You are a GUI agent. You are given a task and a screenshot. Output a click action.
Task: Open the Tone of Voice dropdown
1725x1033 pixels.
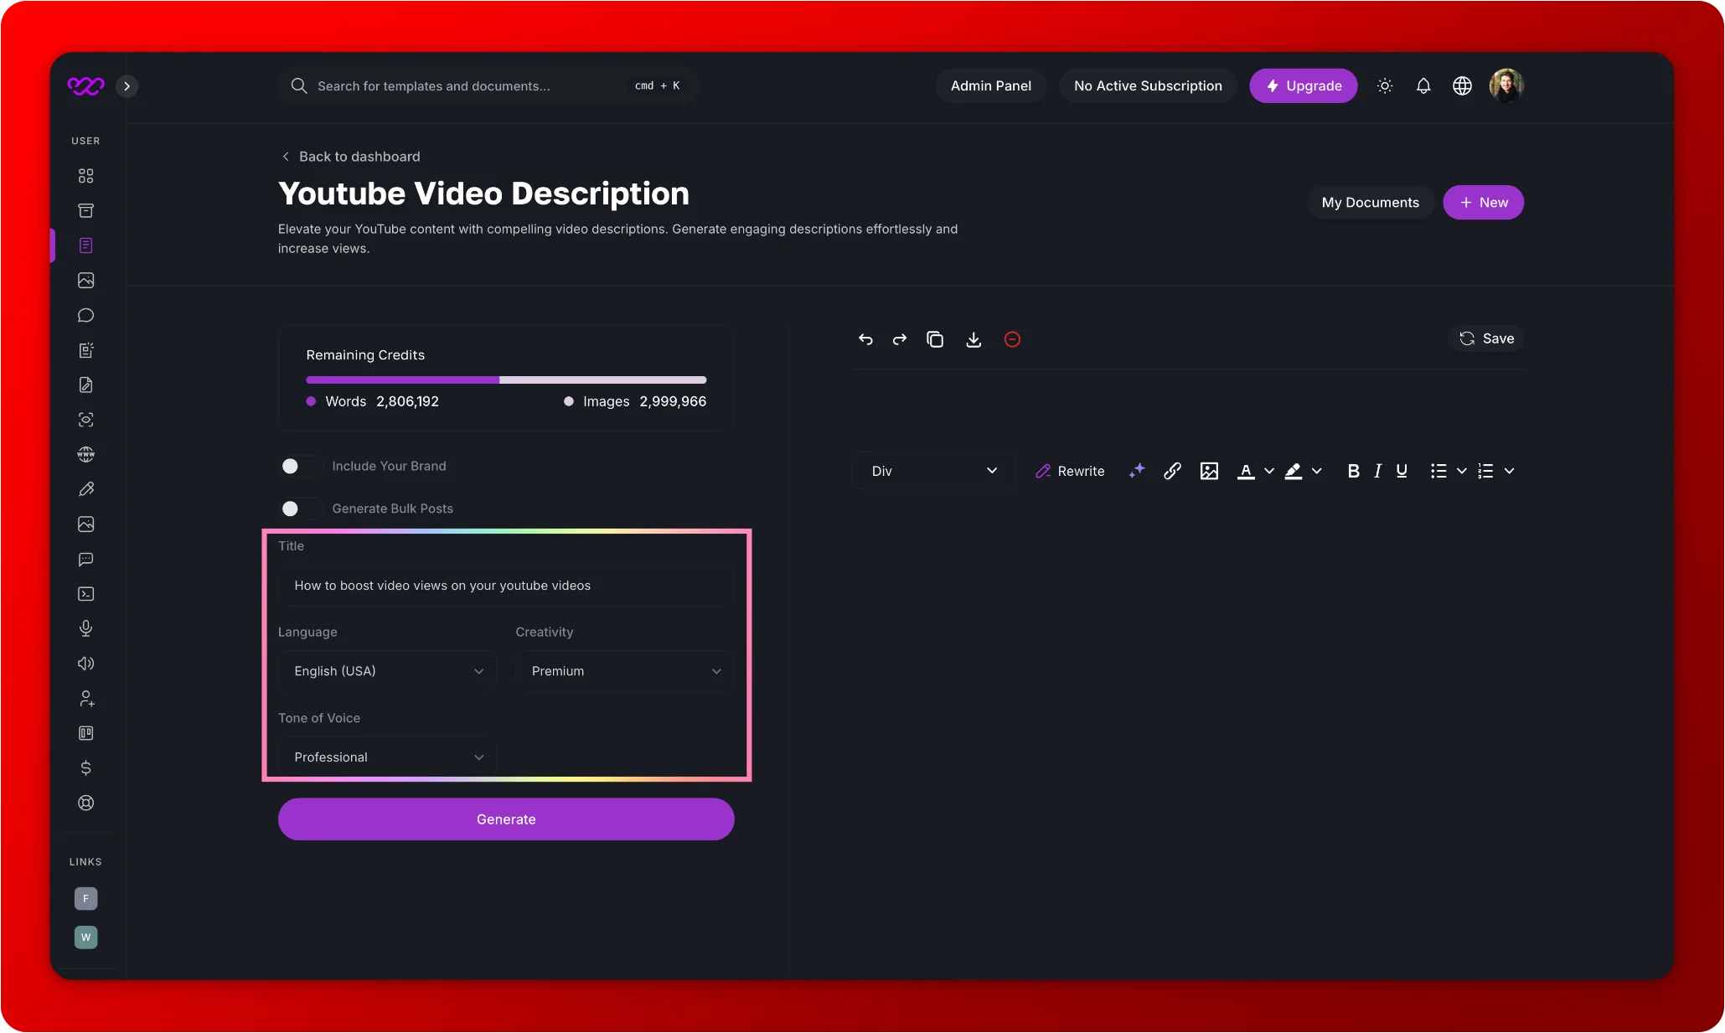pyautogui.click(x=387, y=757)
